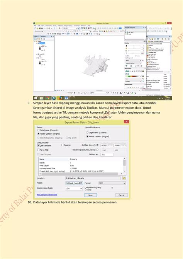Select the Pan hand tool in ArcMap

53,34
